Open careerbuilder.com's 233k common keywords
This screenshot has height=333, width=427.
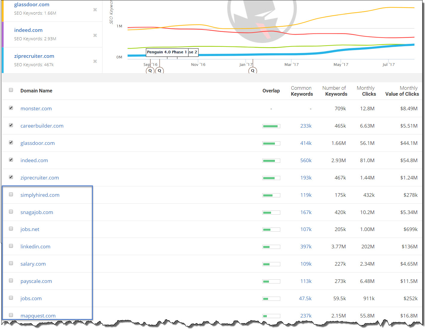pyautogui.click(x=306, y=126)
